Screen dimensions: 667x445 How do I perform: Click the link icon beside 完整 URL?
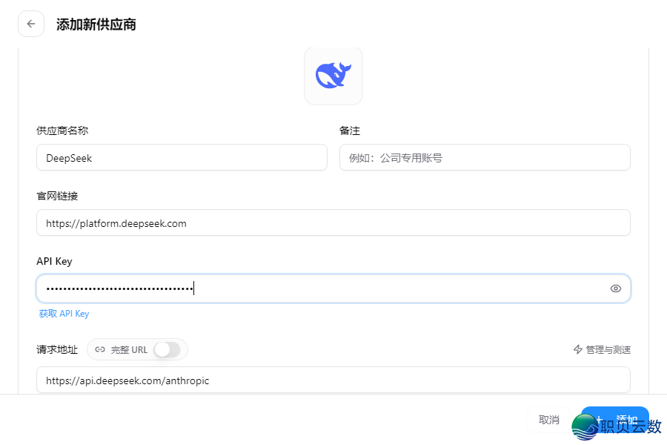pos(100,349)
